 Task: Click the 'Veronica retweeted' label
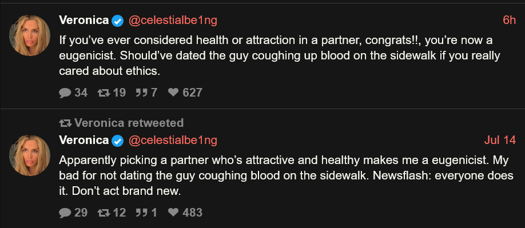click(121, 123)
